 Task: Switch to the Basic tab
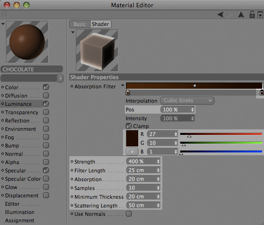click(x=80, y=24)
